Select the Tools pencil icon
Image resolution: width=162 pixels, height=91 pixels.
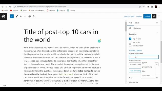17,16
